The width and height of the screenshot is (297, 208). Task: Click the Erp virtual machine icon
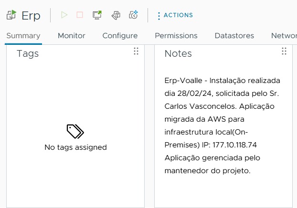pos(11,15)
